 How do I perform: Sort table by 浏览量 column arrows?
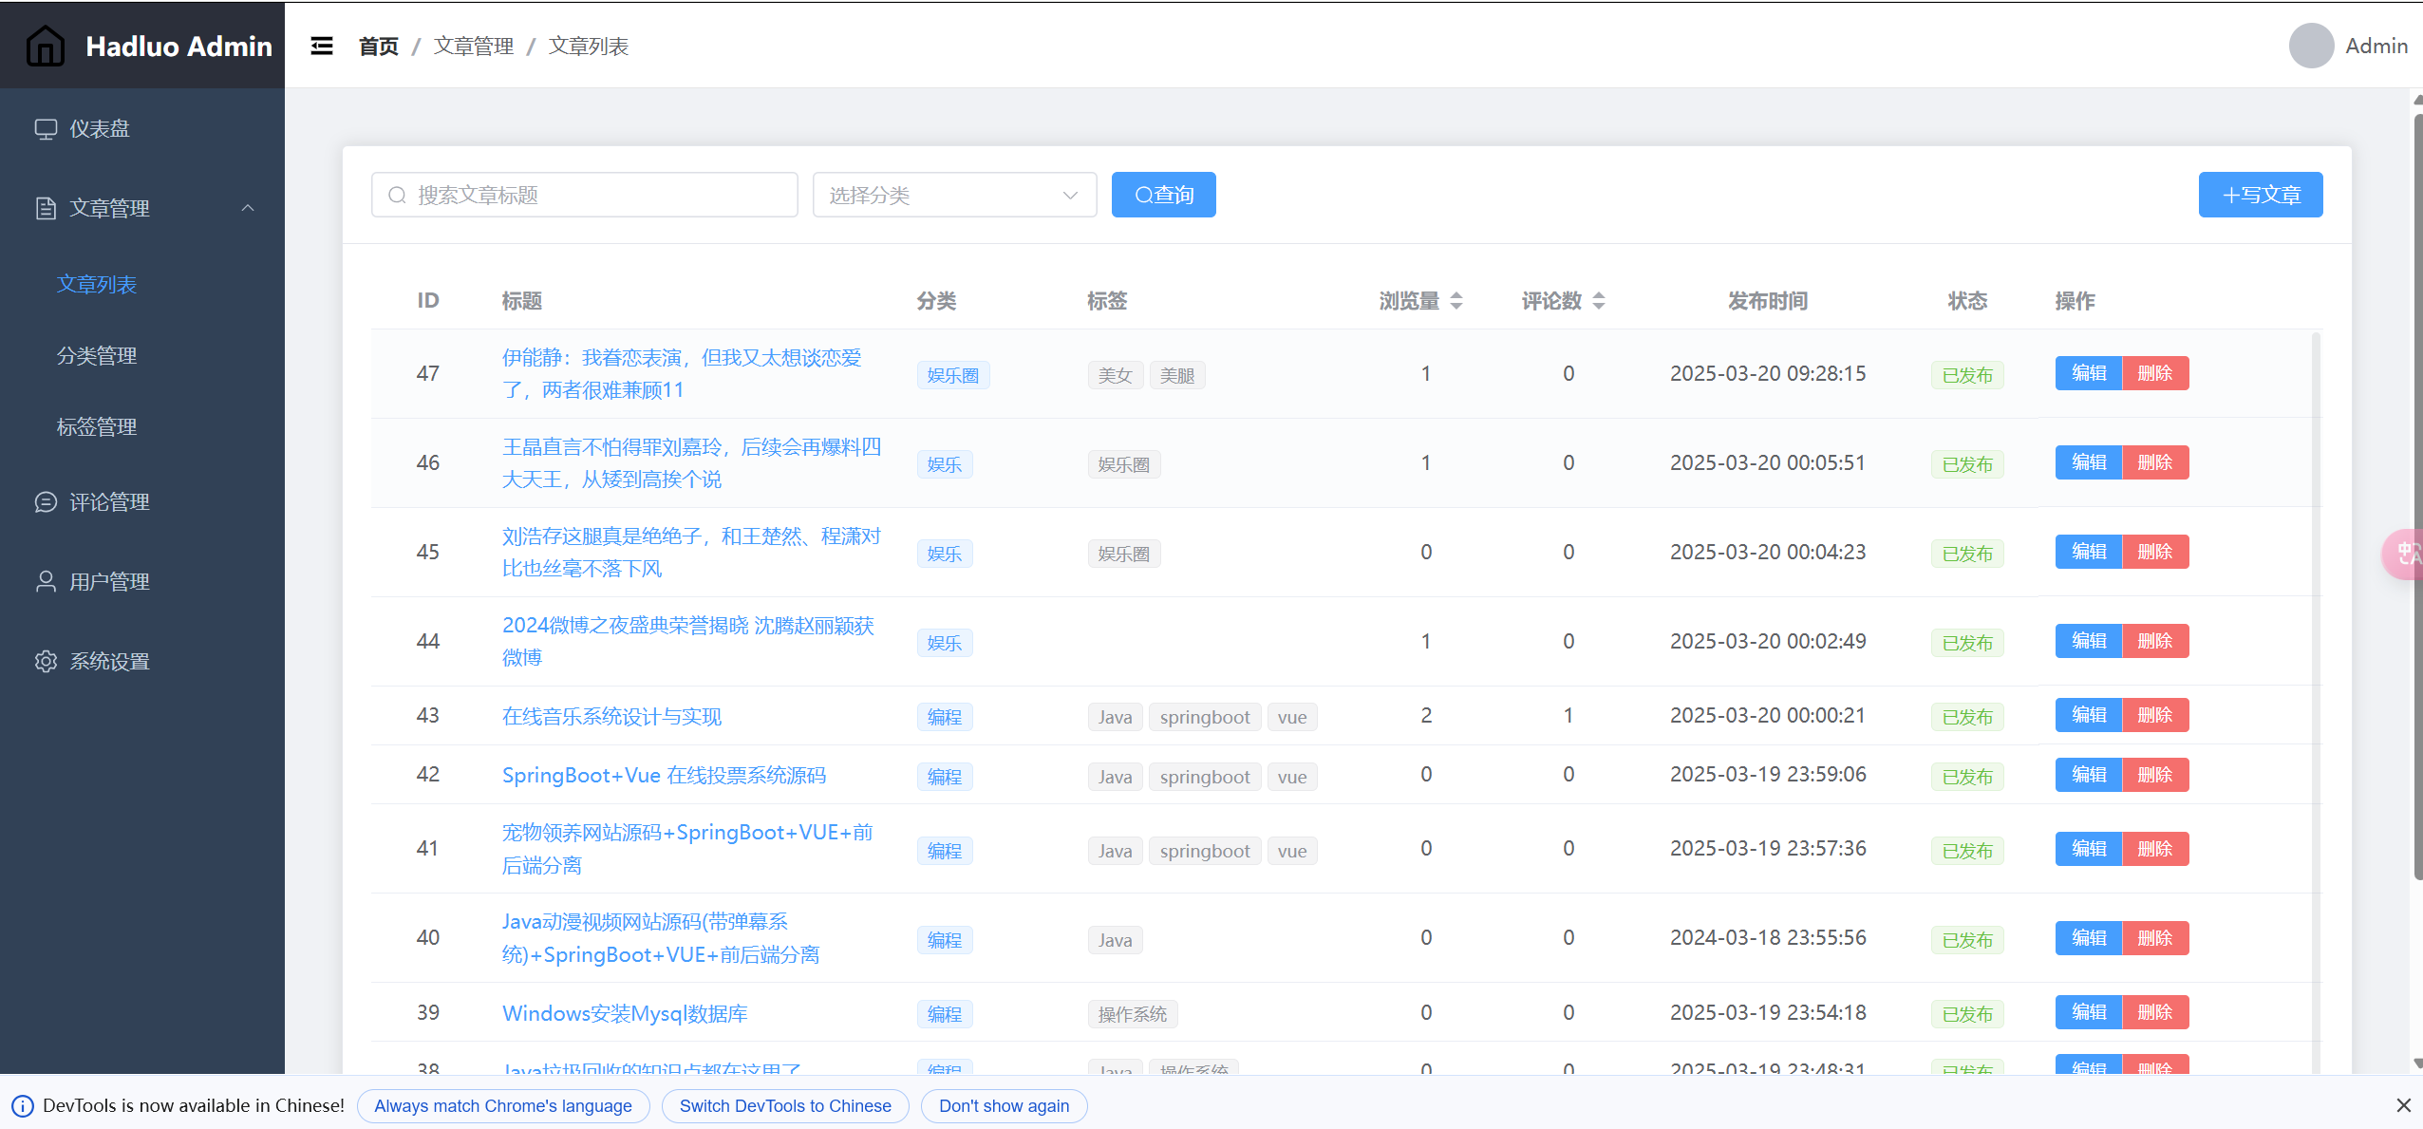pos(1456,301)
